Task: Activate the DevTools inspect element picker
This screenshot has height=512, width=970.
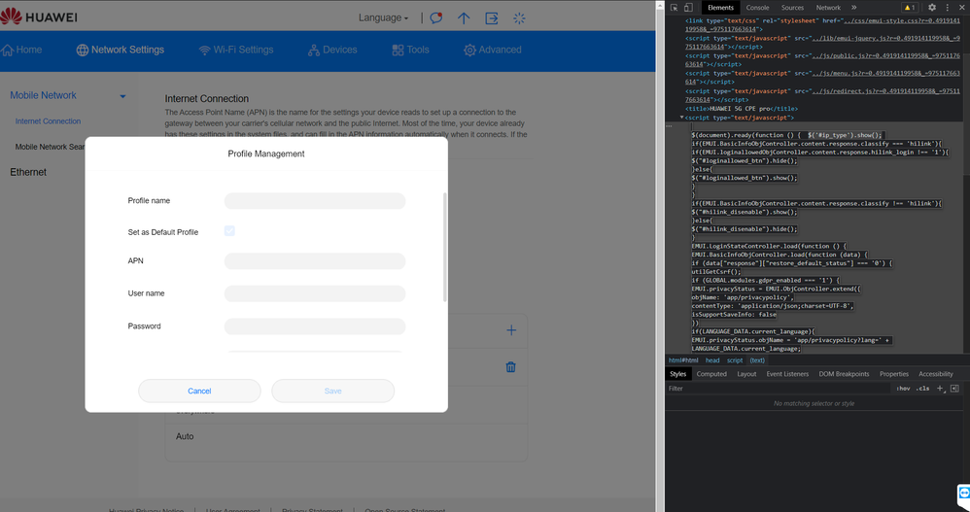Action: 675,8
